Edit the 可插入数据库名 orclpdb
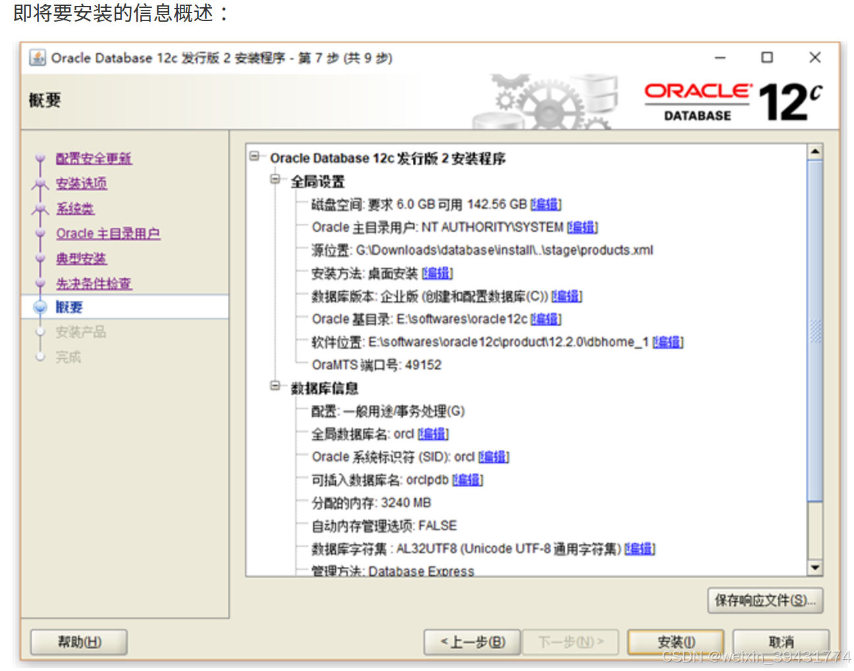Viewport: 854px width, 671px height. 466,479
